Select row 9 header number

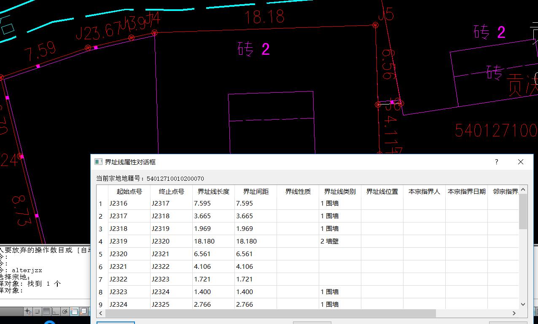[101, 304]
